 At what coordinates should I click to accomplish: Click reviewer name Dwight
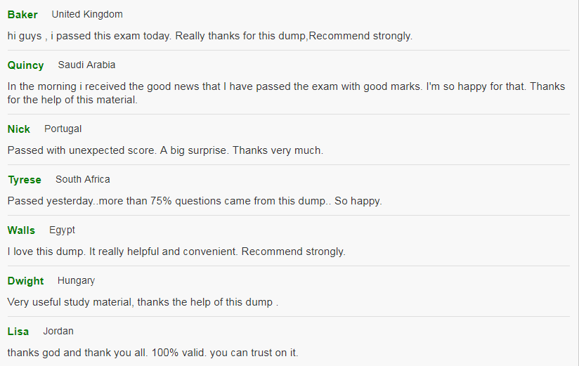tap(25, 281)
